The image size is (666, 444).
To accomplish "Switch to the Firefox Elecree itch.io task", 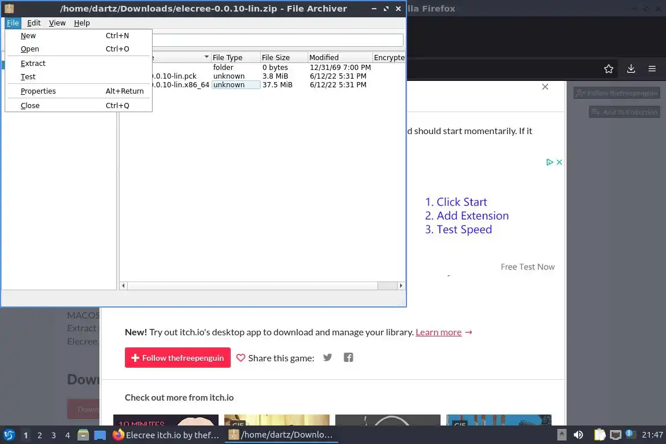I will point(166,435).
